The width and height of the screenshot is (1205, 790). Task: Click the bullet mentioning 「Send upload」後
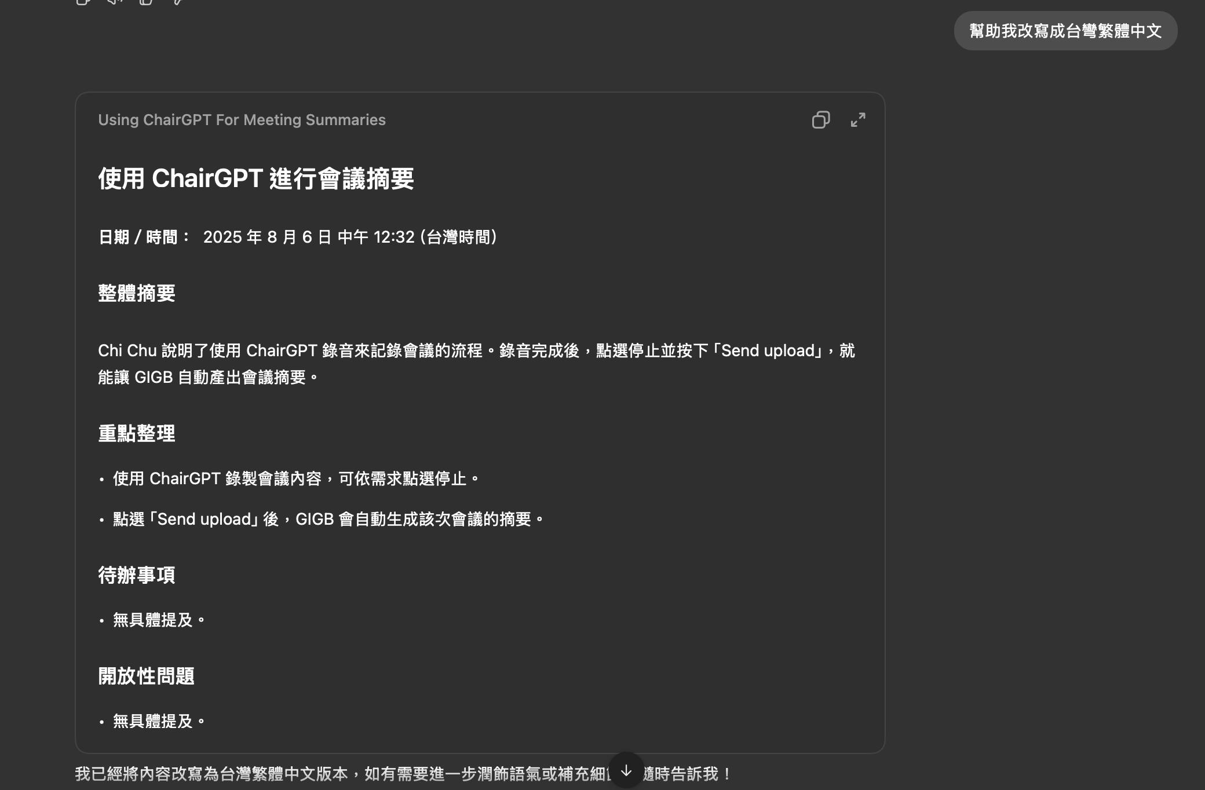coord(328,520)
